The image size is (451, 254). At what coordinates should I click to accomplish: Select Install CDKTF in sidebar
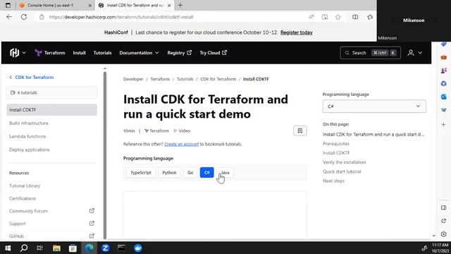(51, 110)
